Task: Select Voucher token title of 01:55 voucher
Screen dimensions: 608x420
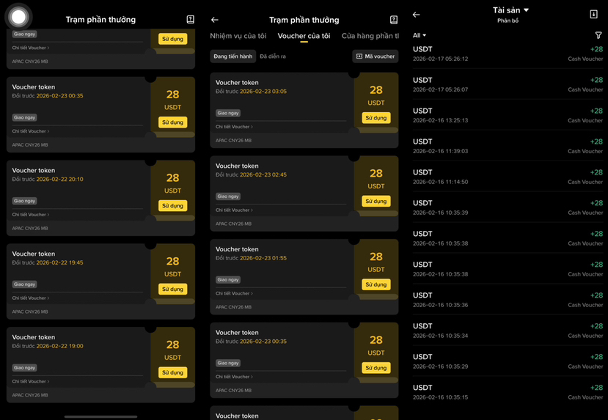Action: (x=237, y=249)
